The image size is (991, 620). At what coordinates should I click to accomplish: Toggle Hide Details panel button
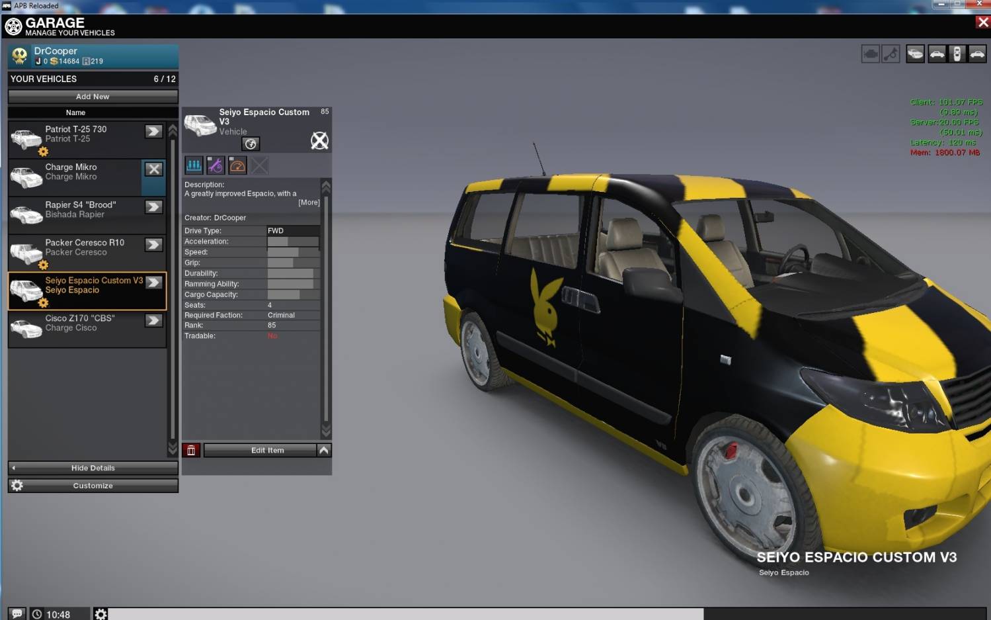pyautogui.click(x=93, y=468)
